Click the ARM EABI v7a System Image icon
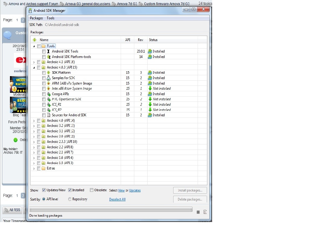Image resolution: width=309 pixels, height=232 pixels. [x=49, y=83]
